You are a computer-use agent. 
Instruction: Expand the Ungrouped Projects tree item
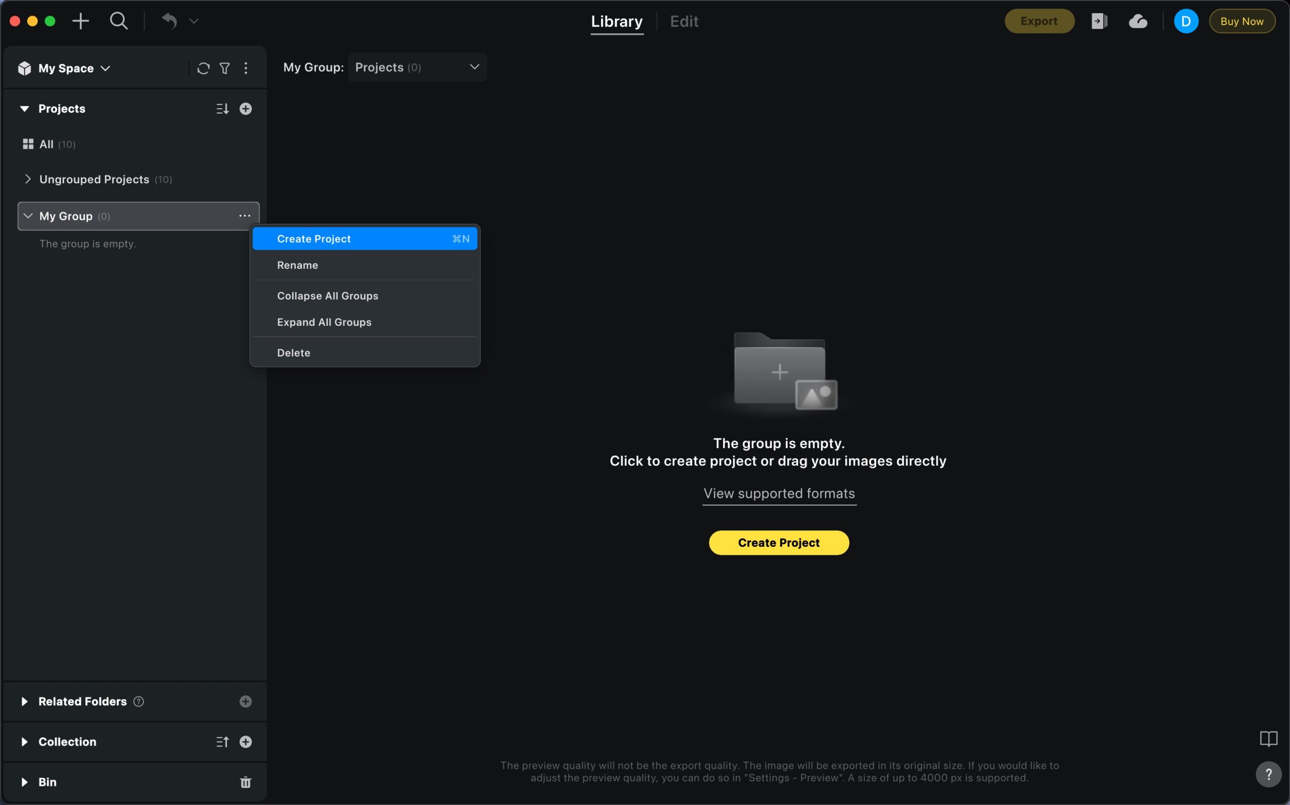click(x=28, y=179)
